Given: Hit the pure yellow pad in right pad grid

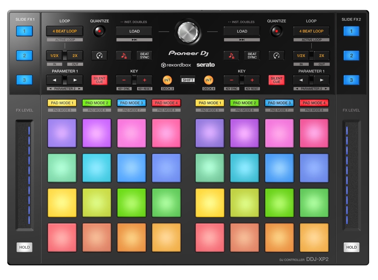Looking at the screenshot, I should [x=210, y=203].
